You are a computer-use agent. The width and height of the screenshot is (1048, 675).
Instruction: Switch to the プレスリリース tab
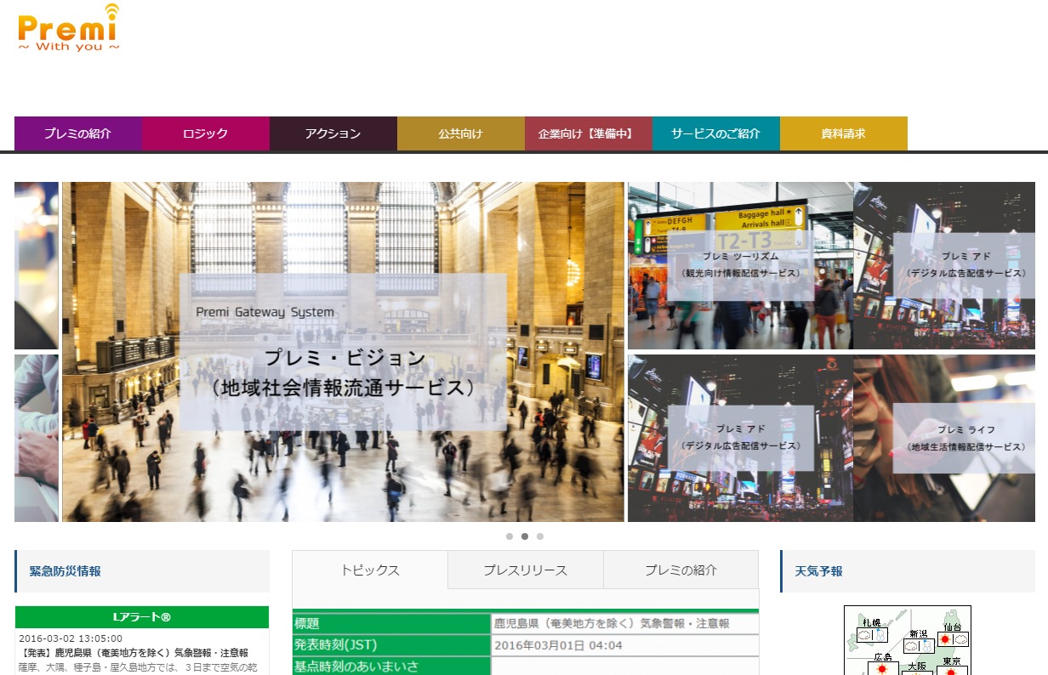click(x=525, y=570)
